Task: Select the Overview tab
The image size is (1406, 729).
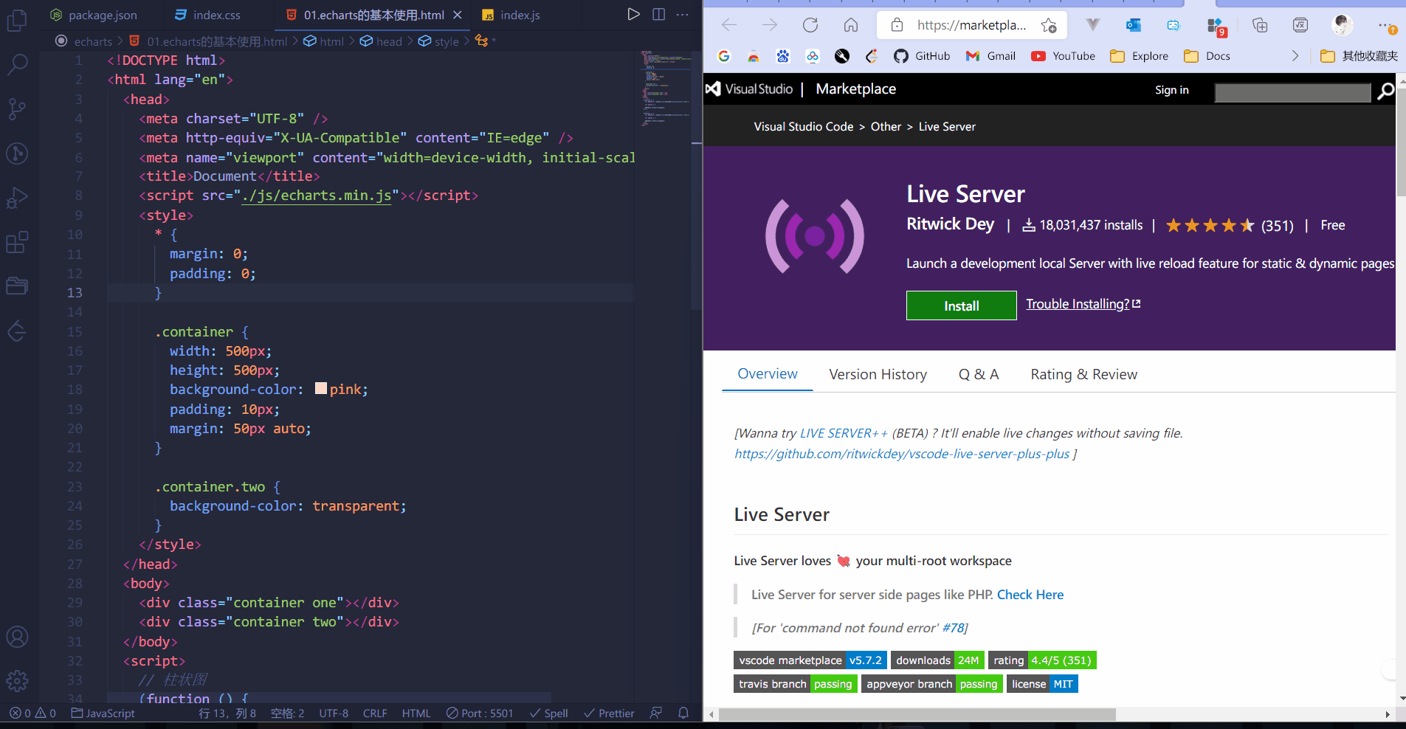Action: tap(768, 374)
